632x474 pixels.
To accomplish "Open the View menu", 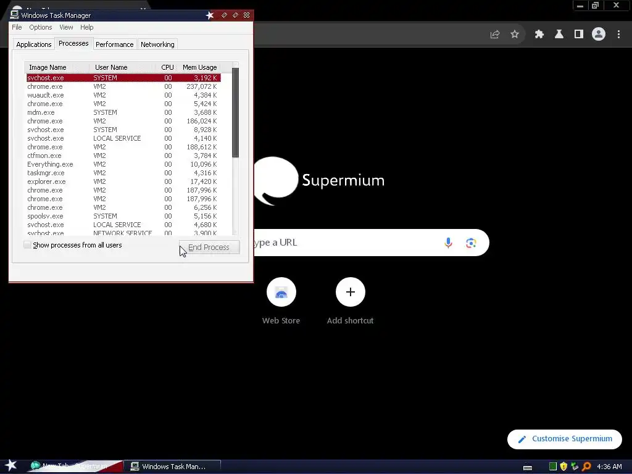I will click(66, 27).
